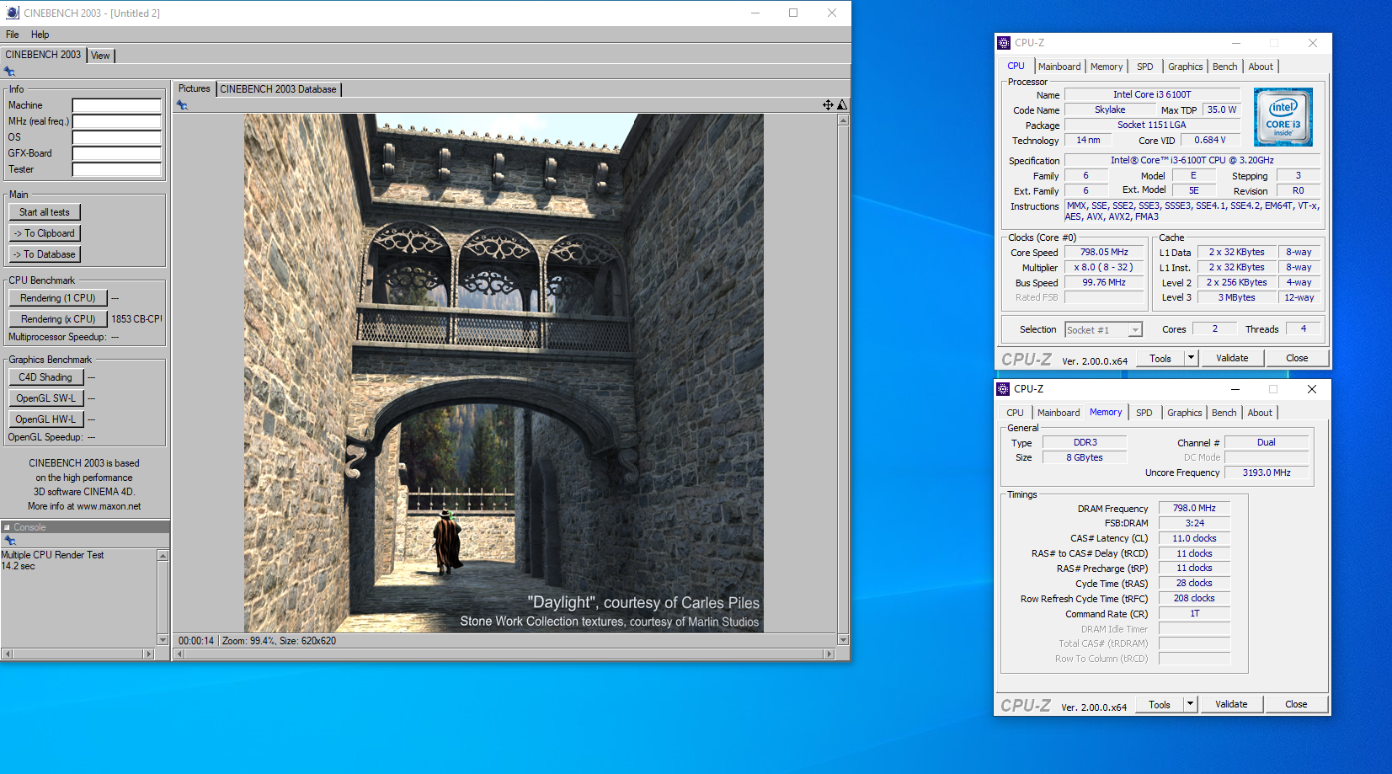This screenshot has width=1392, height=774.
Task: Switch to the View tab
Action: pos(100,56)
